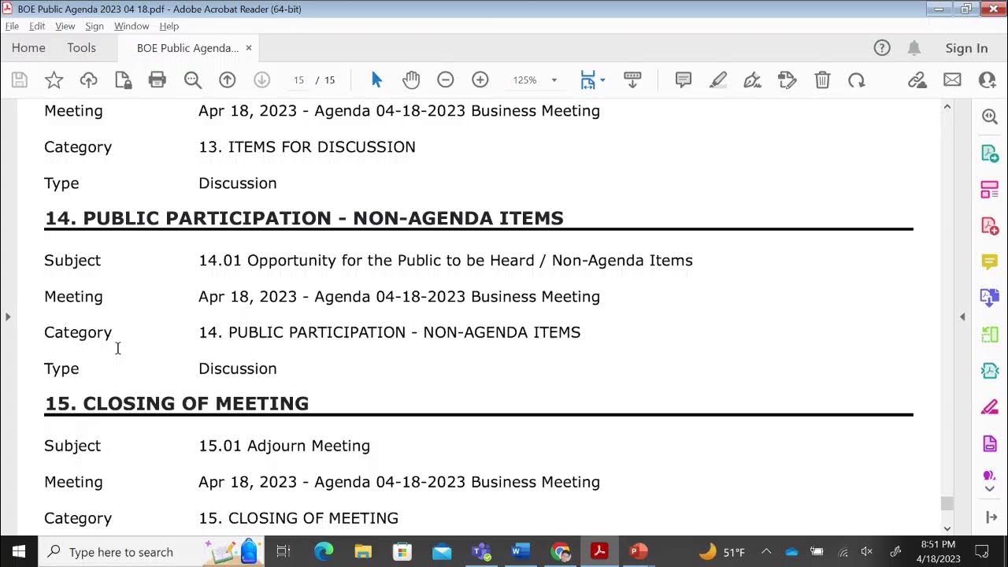Screen dimensions: 1008x567
Task: Click the protect file icon
Action: 123,80
